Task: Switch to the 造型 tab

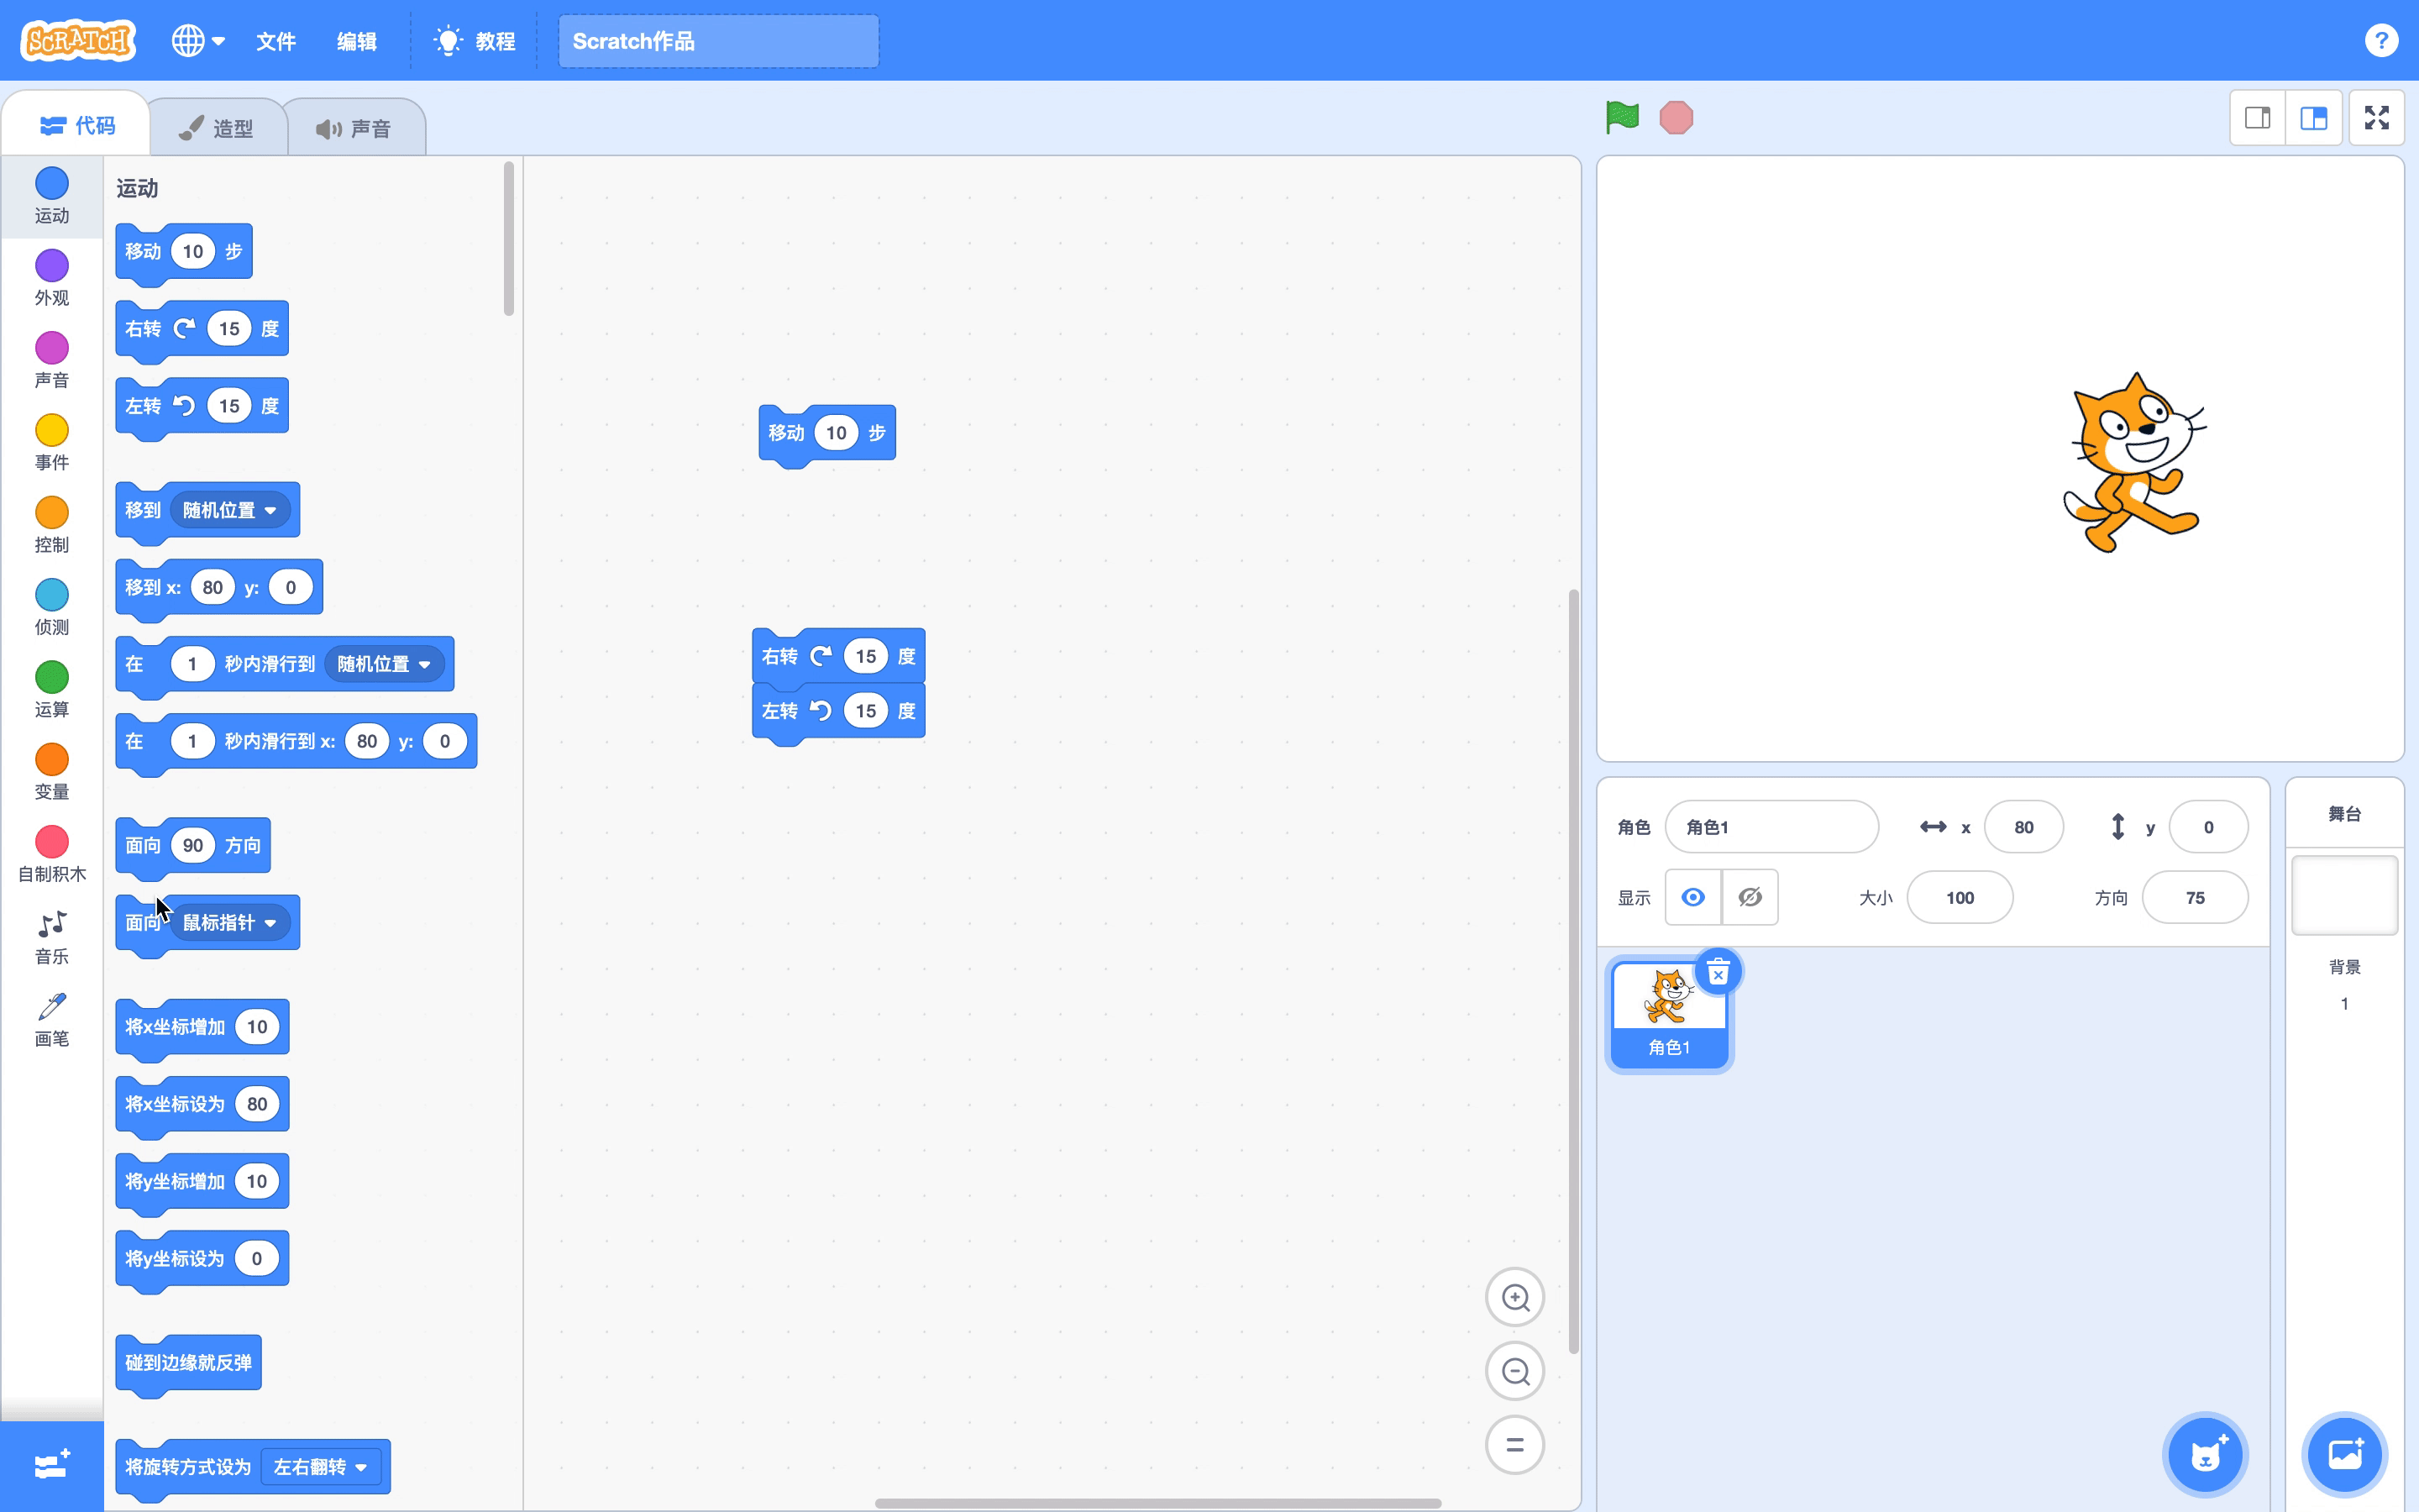Action: click(x=218, y=128)
